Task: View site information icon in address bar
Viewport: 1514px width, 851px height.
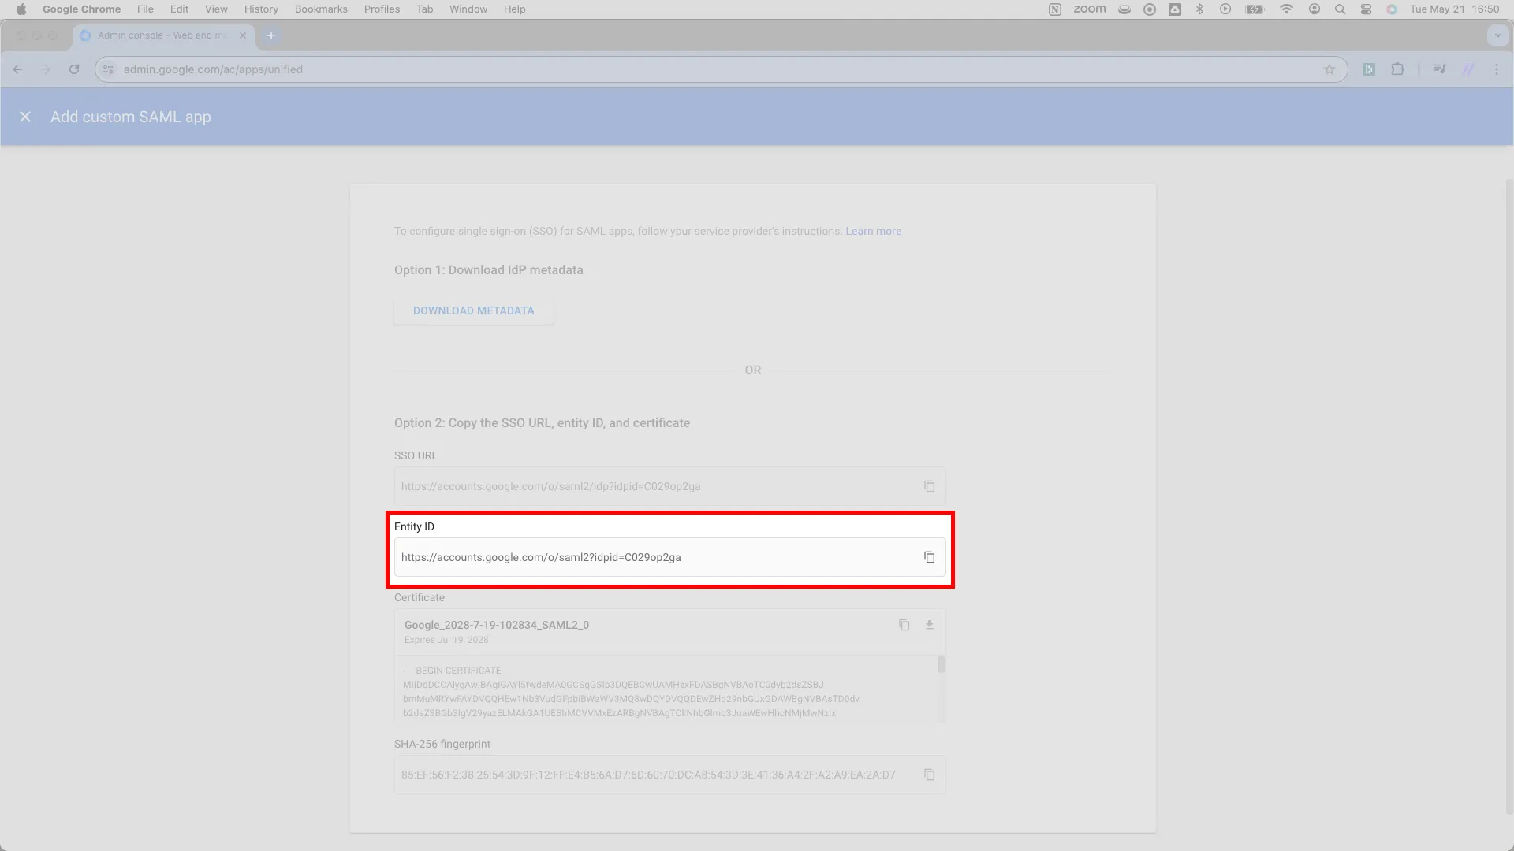Action: pos(109,69)
